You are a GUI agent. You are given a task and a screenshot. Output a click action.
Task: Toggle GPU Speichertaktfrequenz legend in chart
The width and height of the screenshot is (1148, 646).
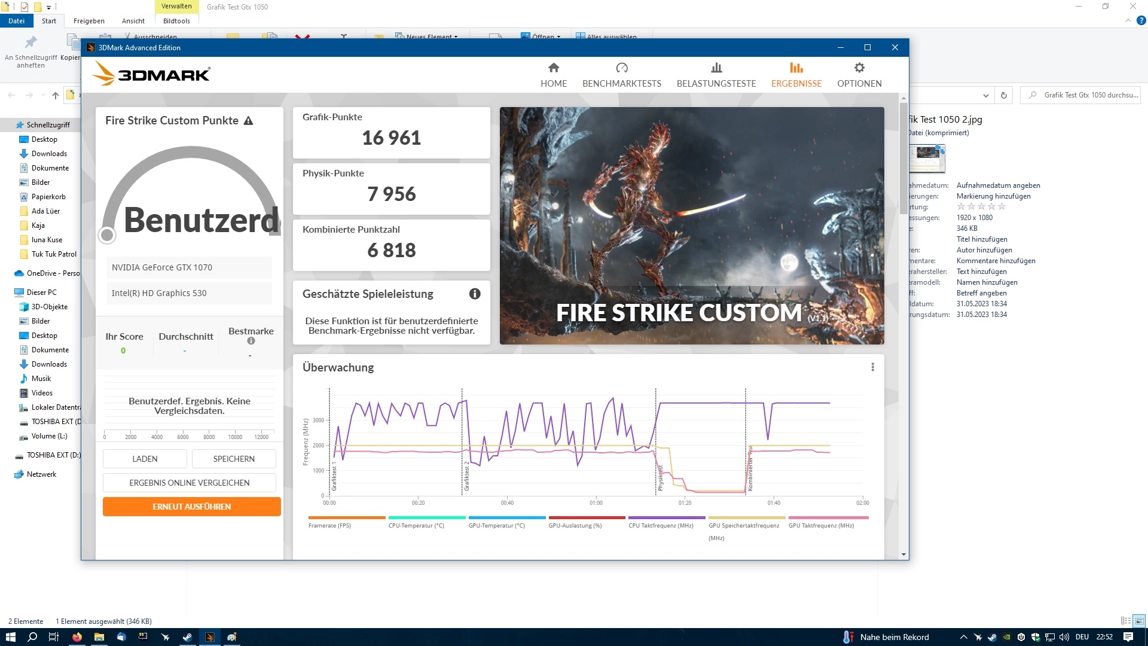pyautogui.click(x=747, y=529)
